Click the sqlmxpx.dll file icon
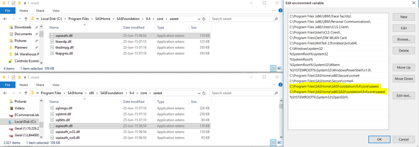This screenshot has height=147, width=419. pyautogui.click(x=53, y=108)
